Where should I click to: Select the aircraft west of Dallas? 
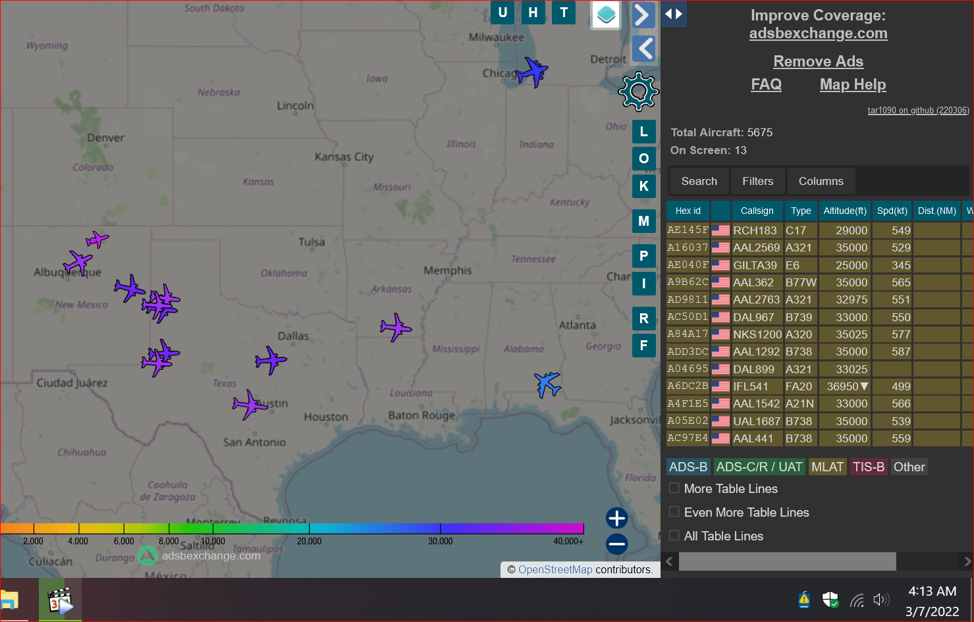click(x=271, y=360)
